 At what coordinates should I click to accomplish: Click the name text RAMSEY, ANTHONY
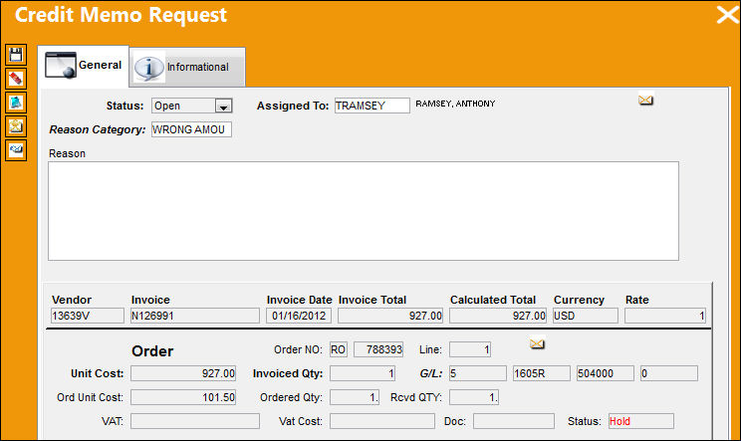[455, 104]
